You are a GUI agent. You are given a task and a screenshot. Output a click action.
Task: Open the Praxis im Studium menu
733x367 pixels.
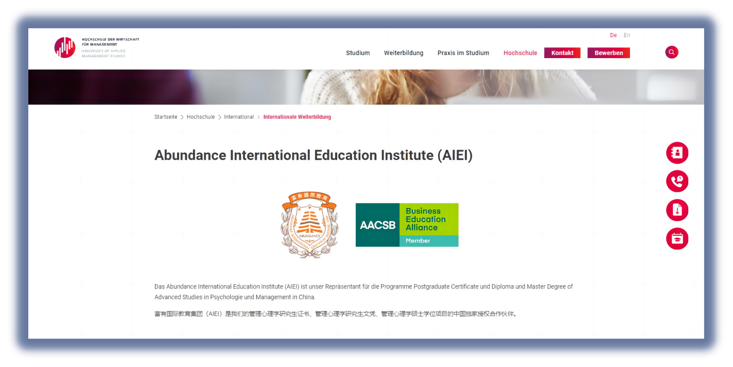coord(463,53)
